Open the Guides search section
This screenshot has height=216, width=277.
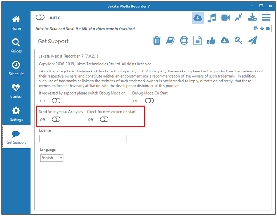point(16,46)
